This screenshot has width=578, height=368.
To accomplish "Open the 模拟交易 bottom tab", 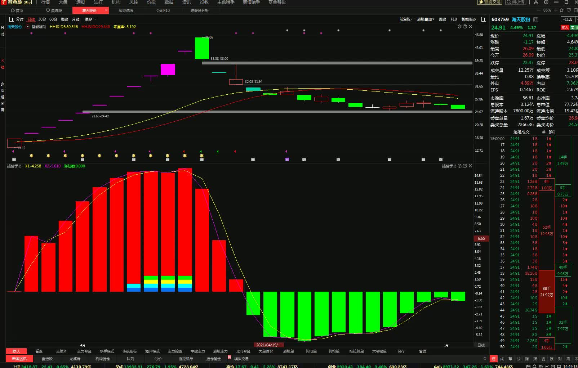I will coord(241,359).
